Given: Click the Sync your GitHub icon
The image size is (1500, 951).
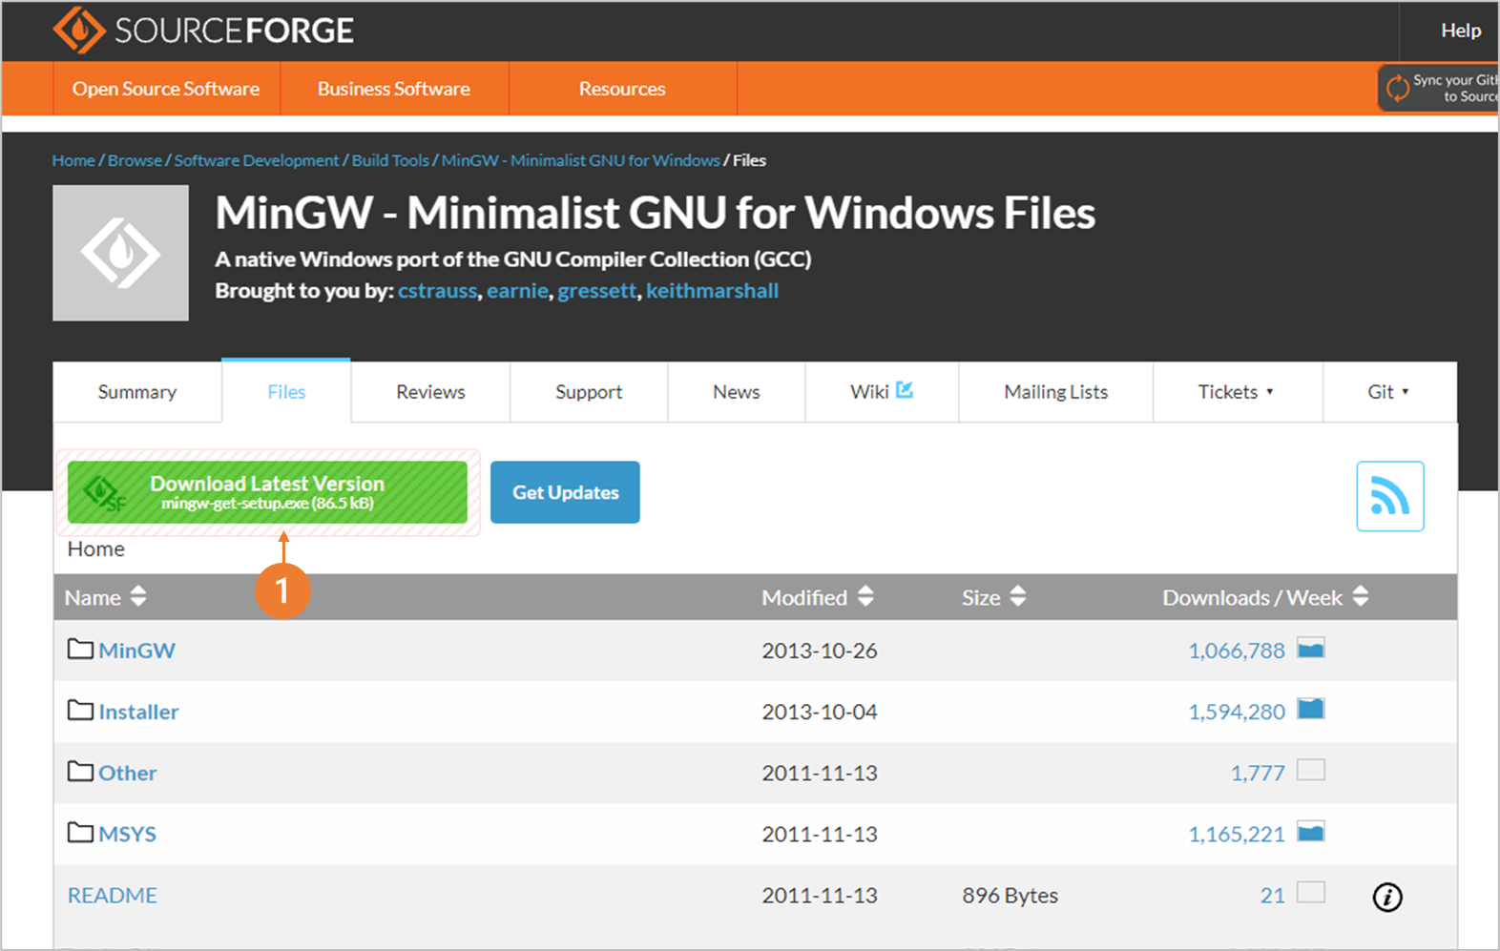Looking at the screenshot, I should tap(1398, 88).
